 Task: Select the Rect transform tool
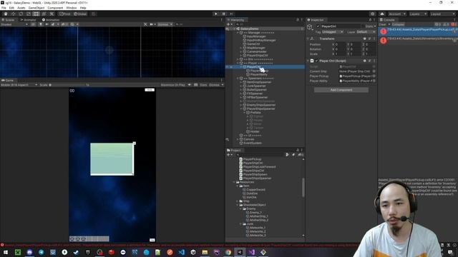coord(36,14)
